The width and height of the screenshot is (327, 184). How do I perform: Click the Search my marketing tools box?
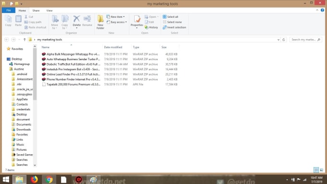pyautogui.click(x=306, y=39)
